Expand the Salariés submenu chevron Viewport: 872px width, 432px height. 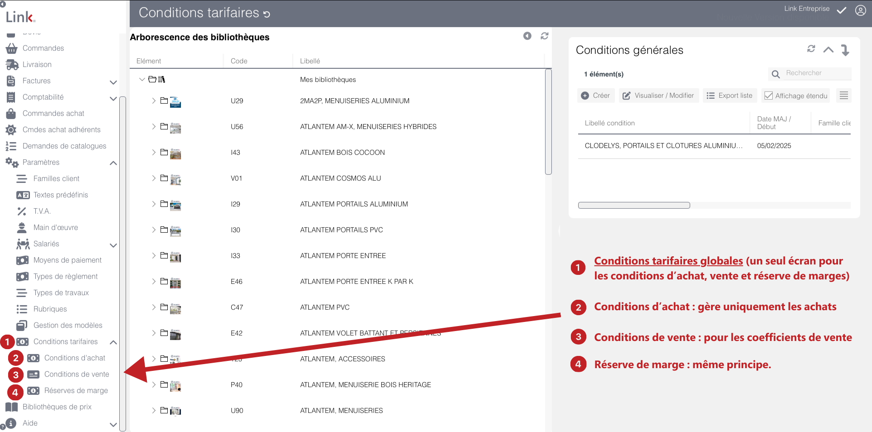(113, 245)
